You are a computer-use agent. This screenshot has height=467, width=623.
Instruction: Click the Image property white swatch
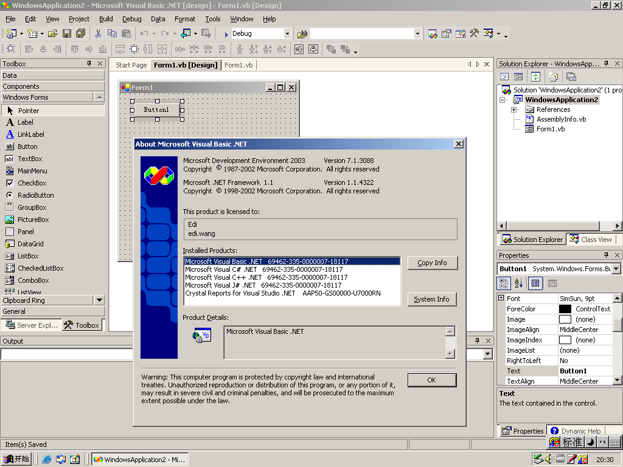point(565,319)
